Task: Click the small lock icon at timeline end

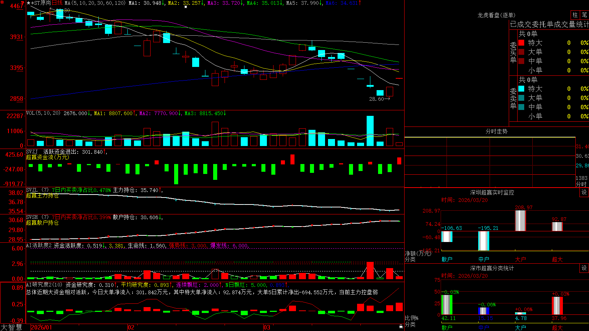Action: click(x=401, y=327)
